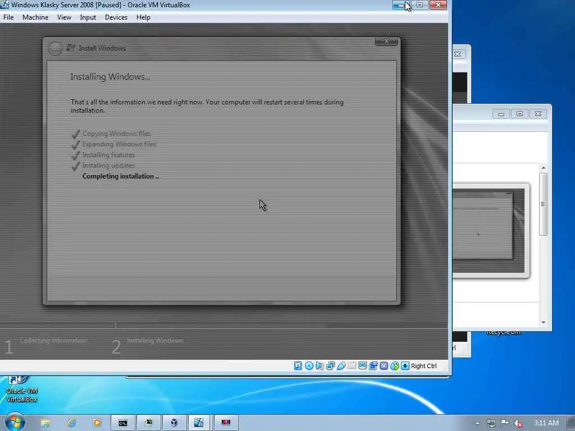Image resolution: width=575 pixels, height=431 pixels.
Task: Show hidden system tray icons
Action: click(477, 423)
